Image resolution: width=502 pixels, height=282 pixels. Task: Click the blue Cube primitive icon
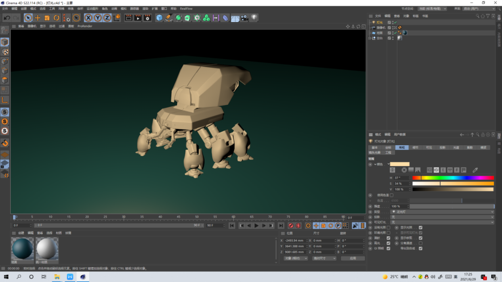click(159, 18)
